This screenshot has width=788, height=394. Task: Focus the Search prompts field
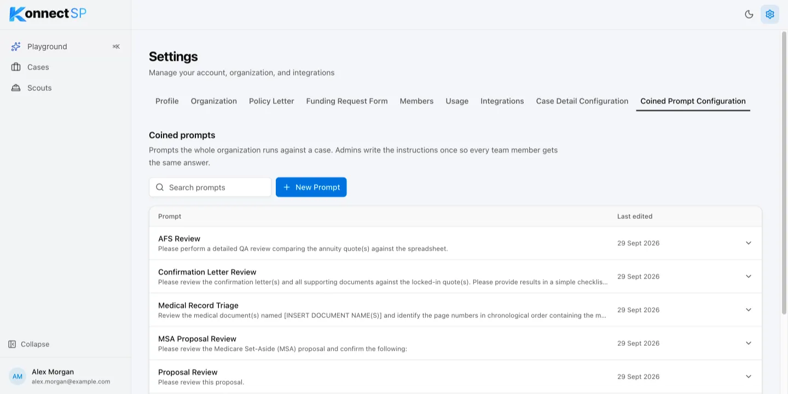[x=210, y=187]
